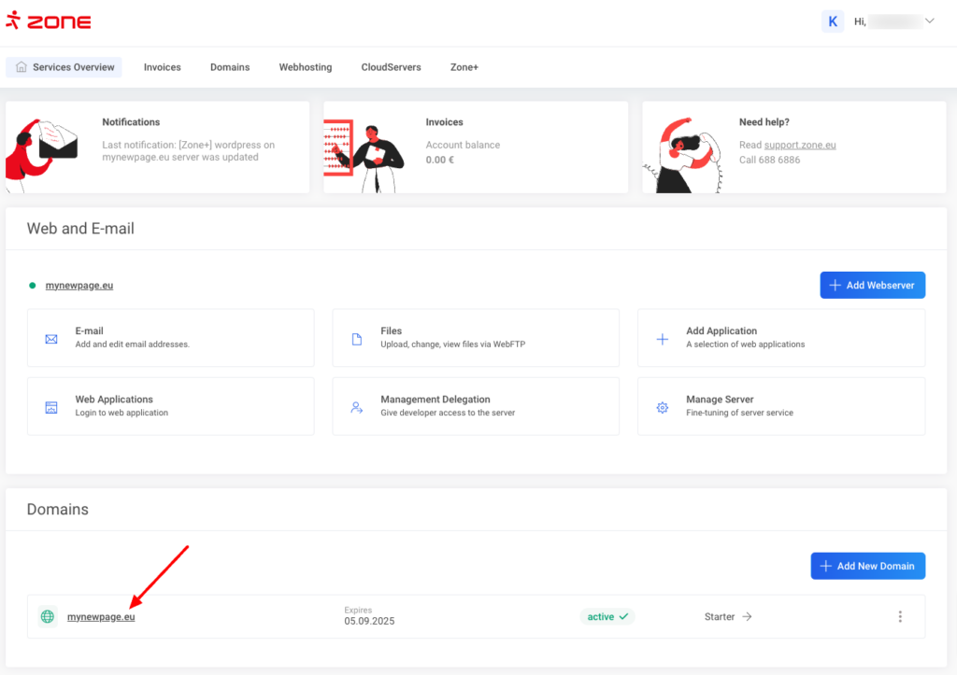Click the Starter plan arrow
The height and width of the screenshot is (675, 957).
(747, 617)
